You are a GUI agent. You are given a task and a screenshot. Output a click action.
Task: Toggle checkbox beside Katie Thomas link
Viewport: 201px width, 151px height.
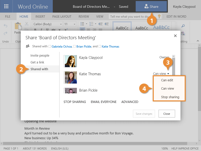(100, 47)
